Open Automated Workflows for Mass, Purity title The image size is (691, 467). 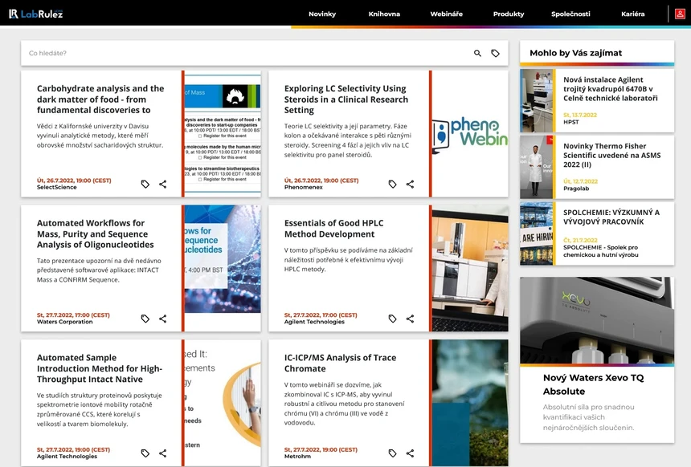[x=95, y=233]
